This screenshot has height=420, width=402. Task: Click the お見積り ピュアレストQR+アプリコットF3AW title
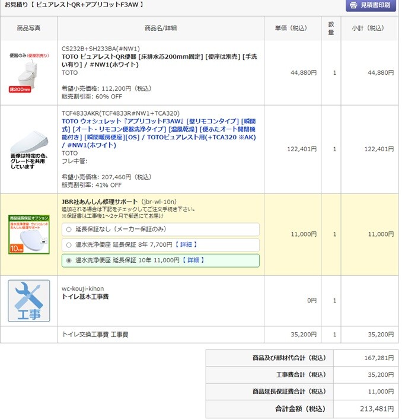click(x=74, y=5)
